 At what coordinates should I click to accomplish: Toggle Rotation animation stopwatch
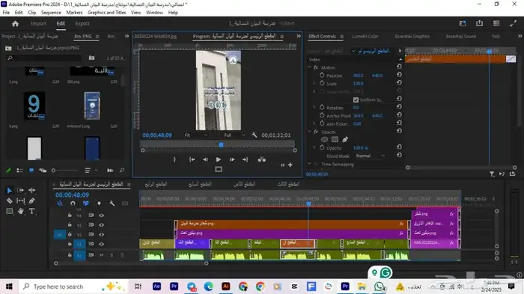tap(322, 108)
